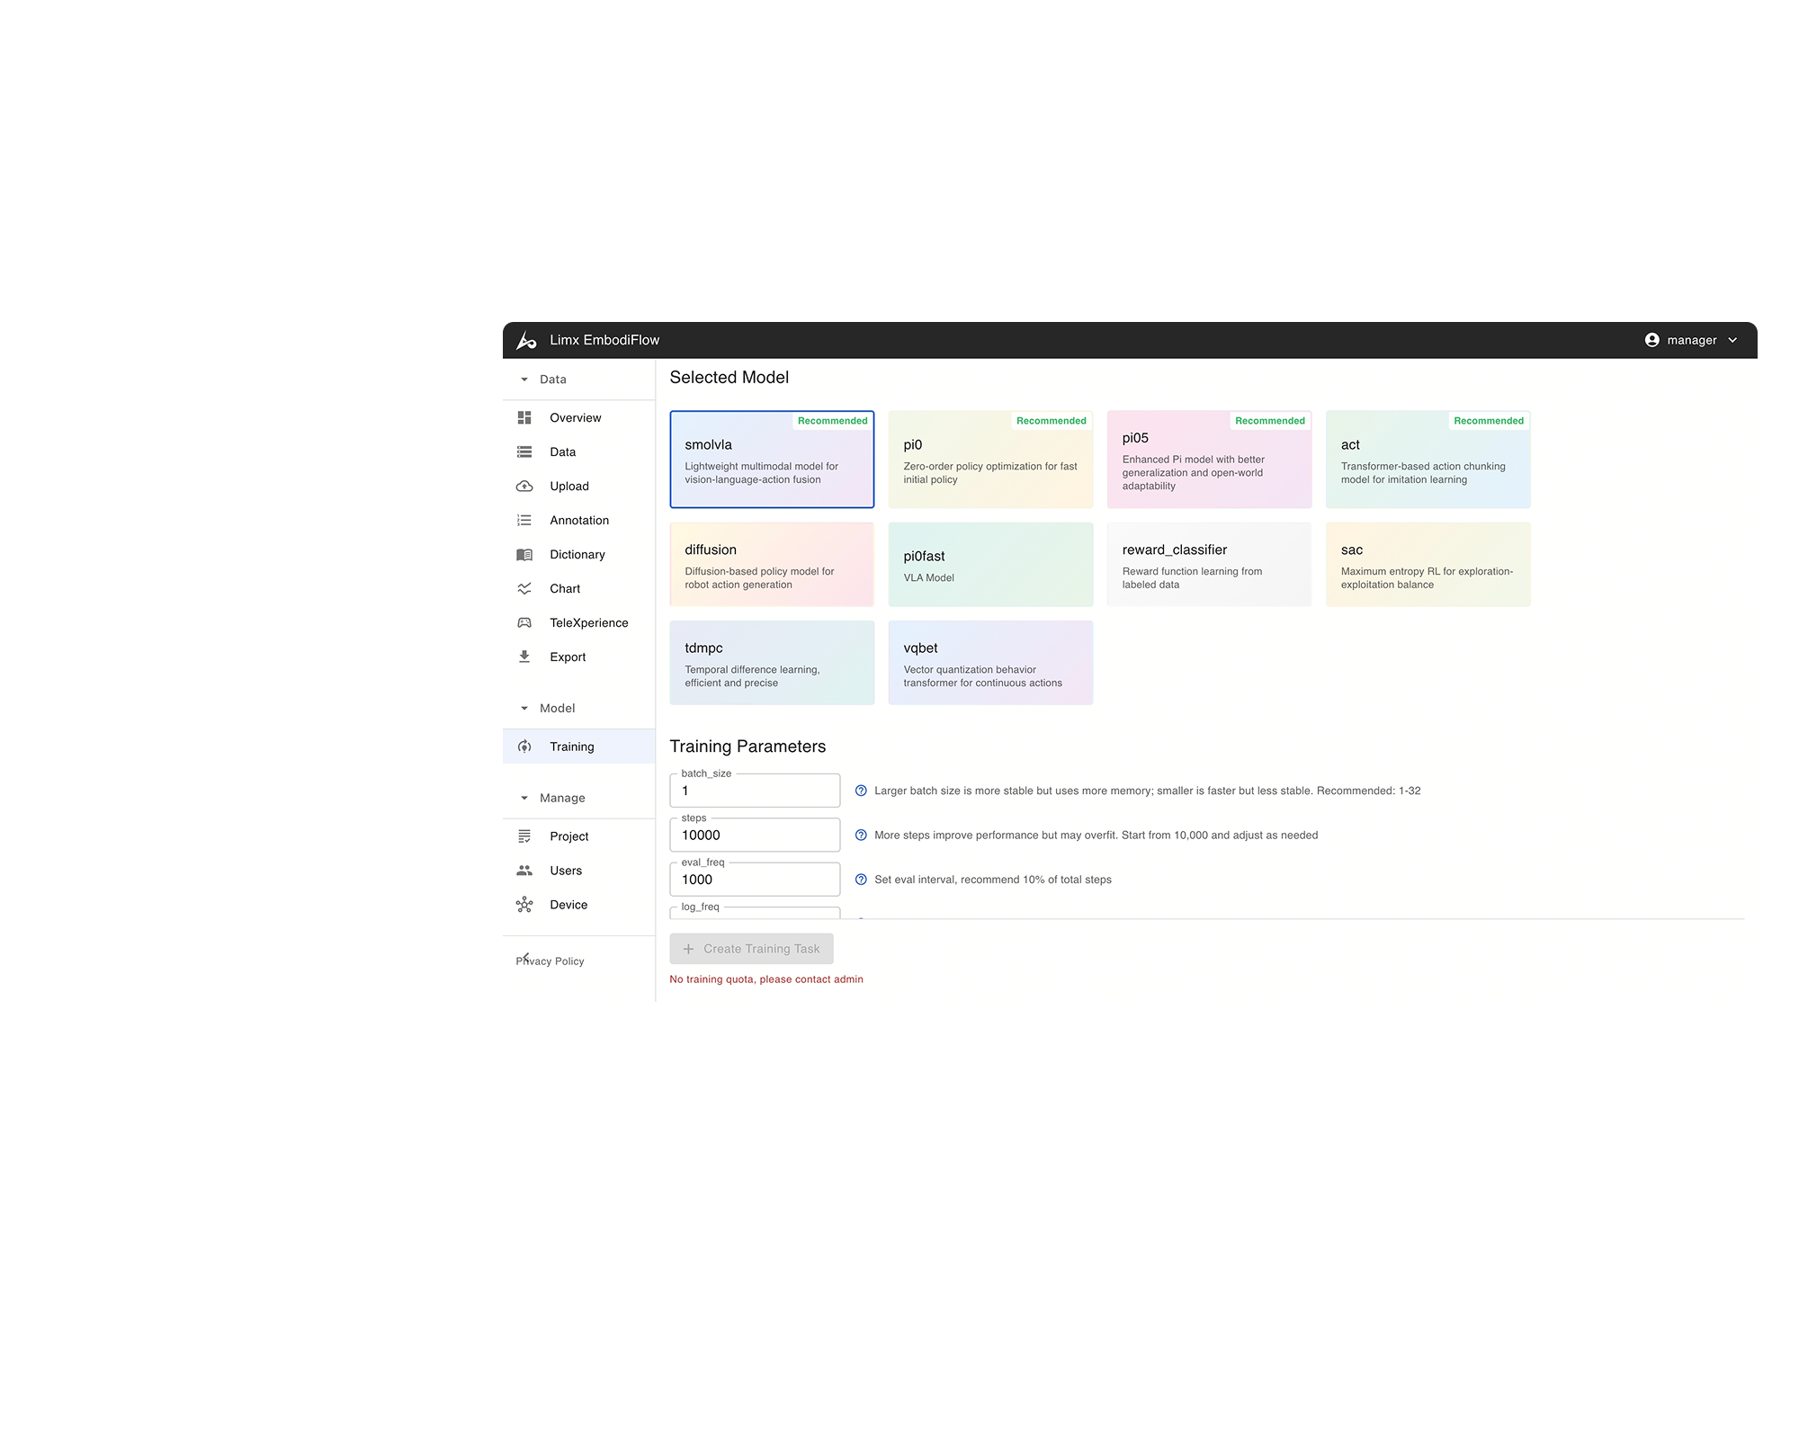Open the Users management page
1799x1439 pixels.
tap(566, 871)
